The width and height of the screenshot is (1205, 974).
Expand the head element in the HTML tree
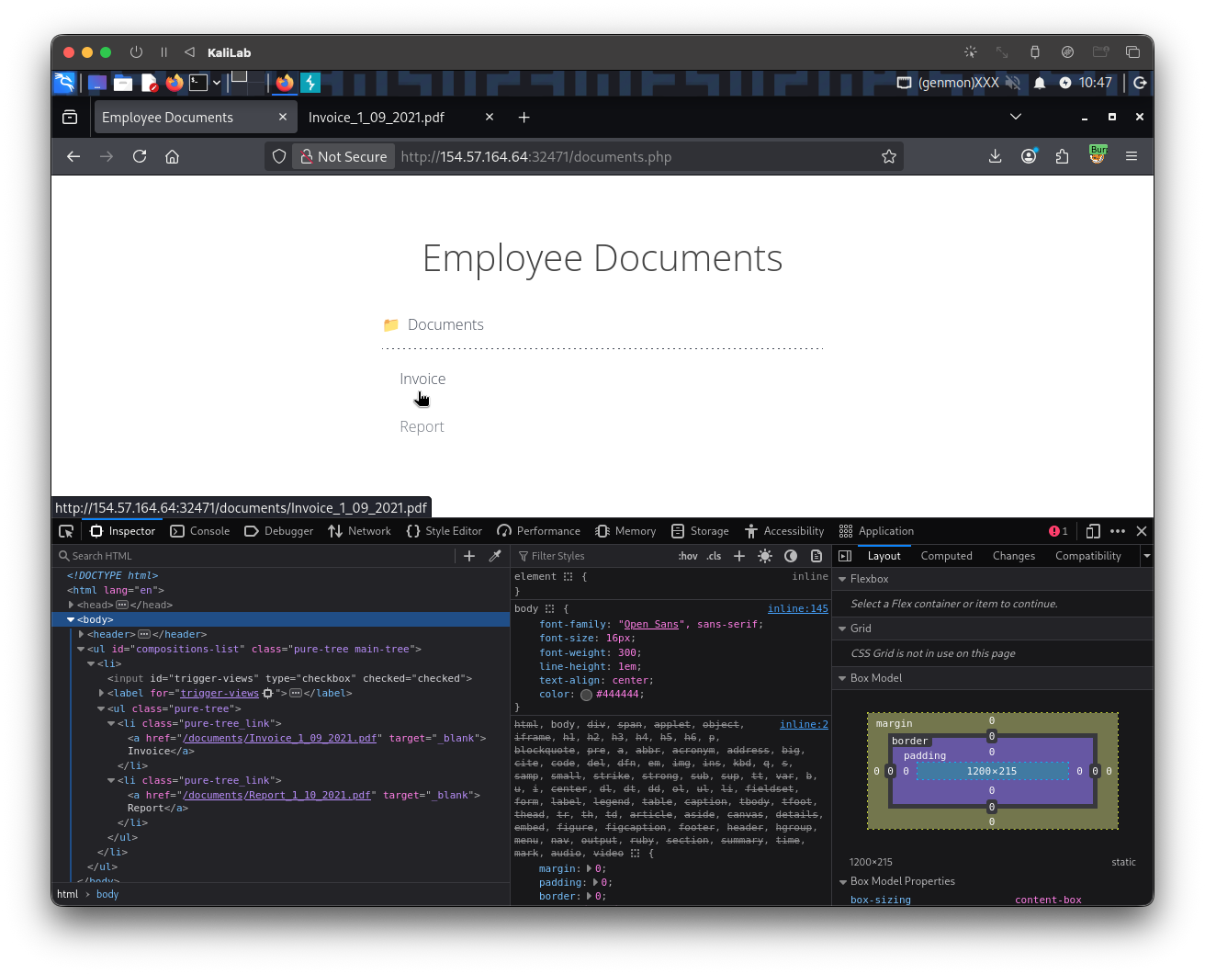click(71, 605)
